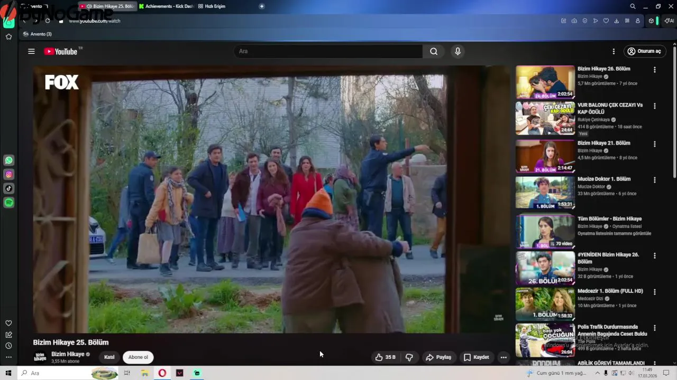
Task: Click the heart icon in browser toolbar
Action: [x=606, y=21]
